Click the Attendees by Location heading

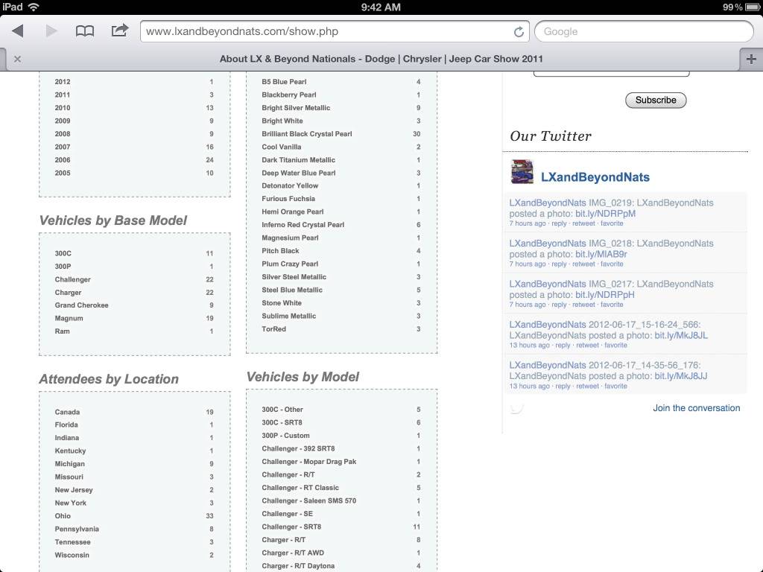click(109, 379)
